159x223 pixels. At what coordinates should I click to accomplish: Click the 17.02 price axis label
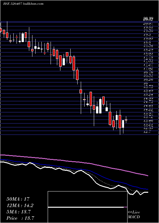[148, 68]
